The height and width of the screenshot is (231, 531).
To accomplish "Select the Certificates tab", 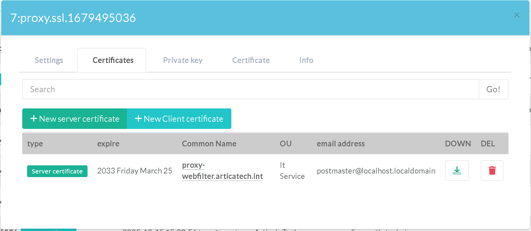I will [113, 60].
